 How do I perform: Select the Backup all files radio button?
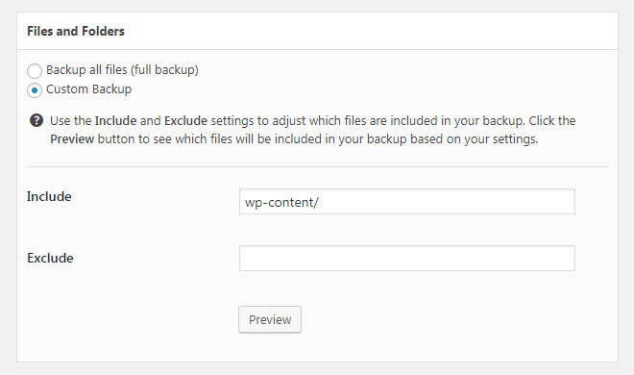[35, 71]
